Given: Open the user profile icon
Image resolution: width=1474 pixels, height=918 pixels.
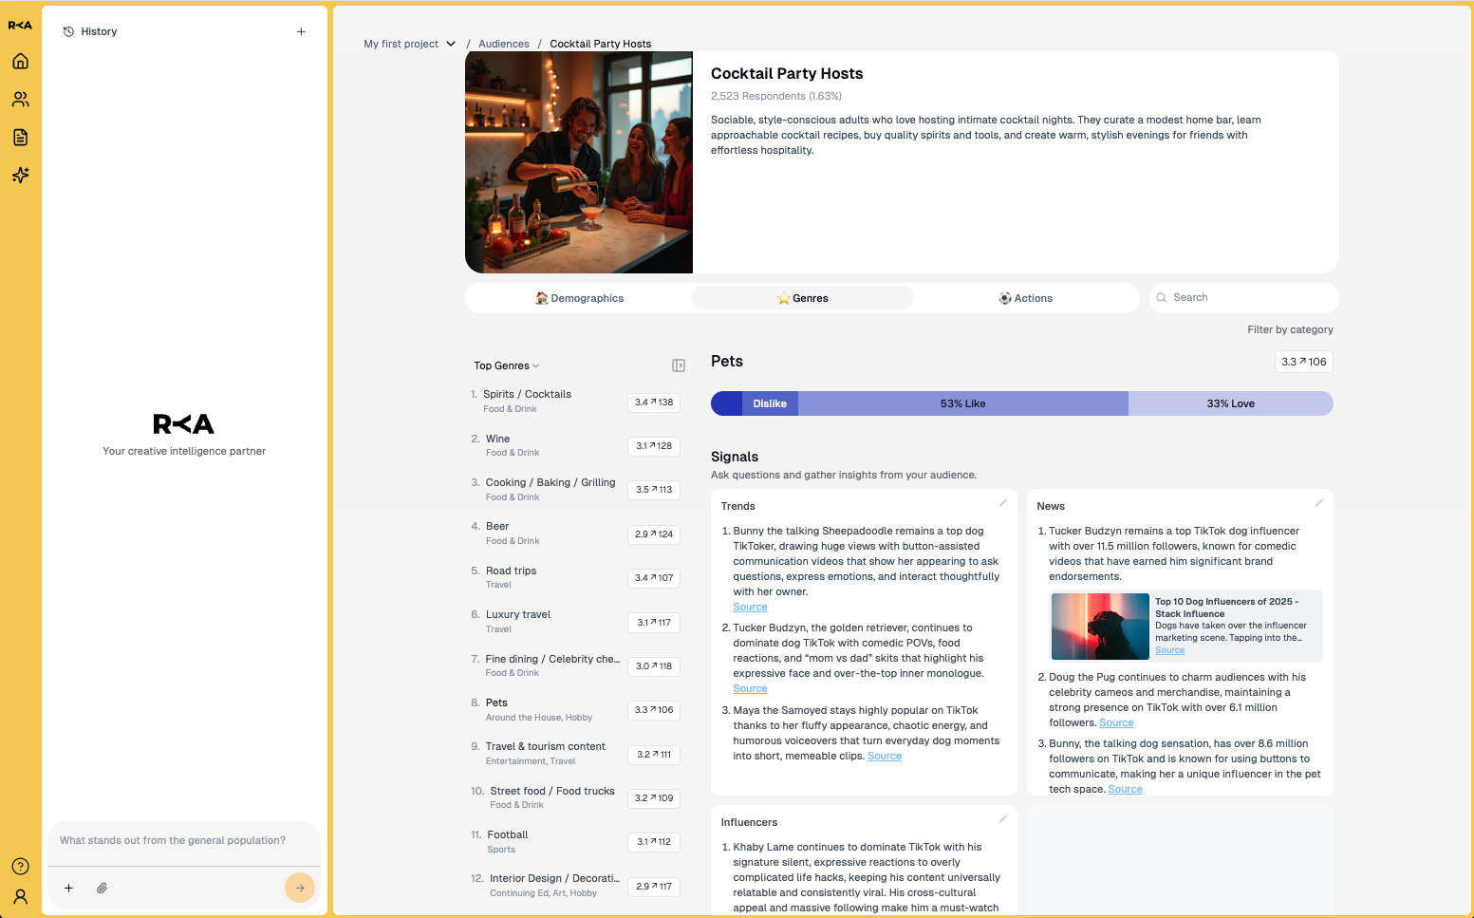Looking at the screenshot, I should pyautogui.click(x=20, y=897).
